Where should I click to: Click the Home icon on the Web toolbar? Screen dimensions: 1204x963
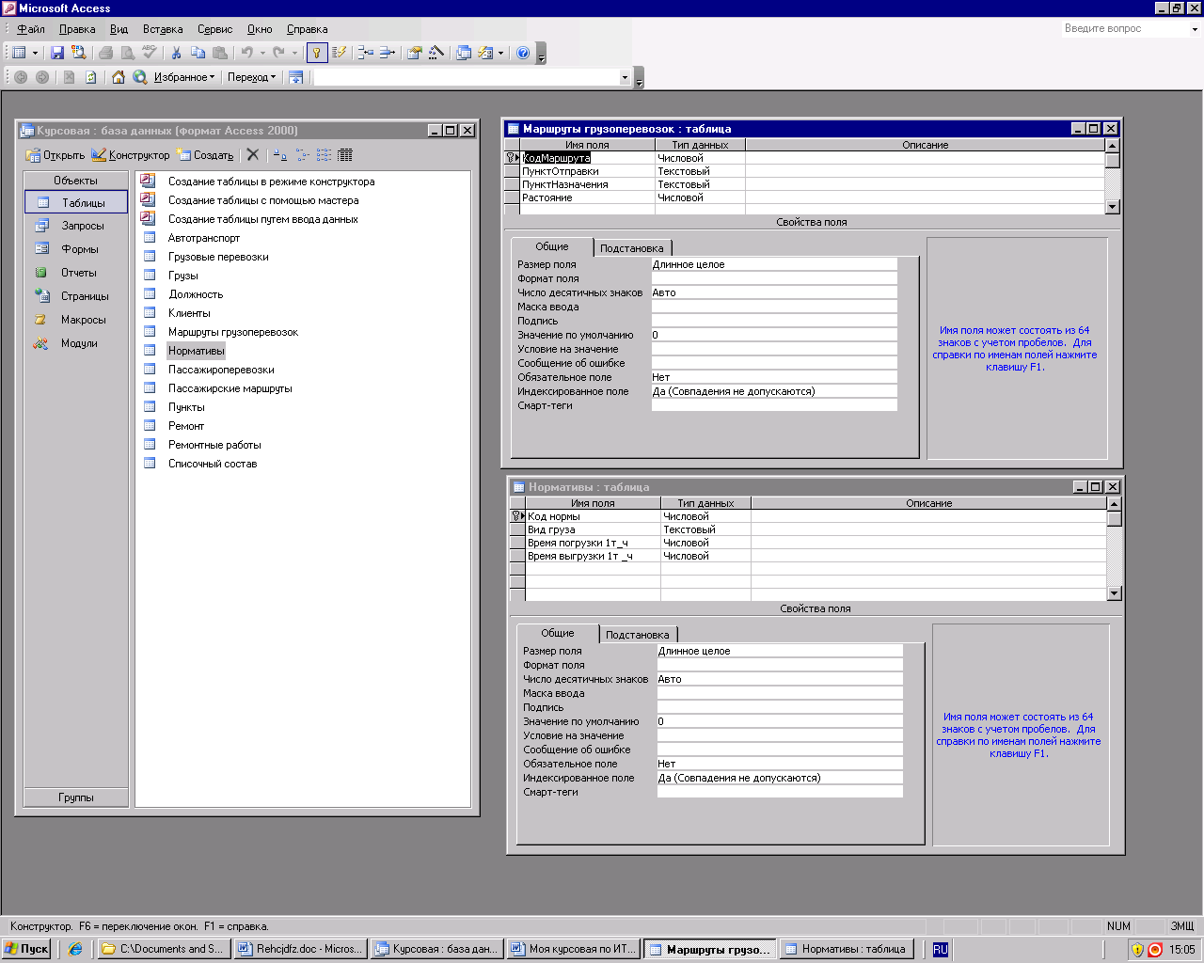coord(119,77)
